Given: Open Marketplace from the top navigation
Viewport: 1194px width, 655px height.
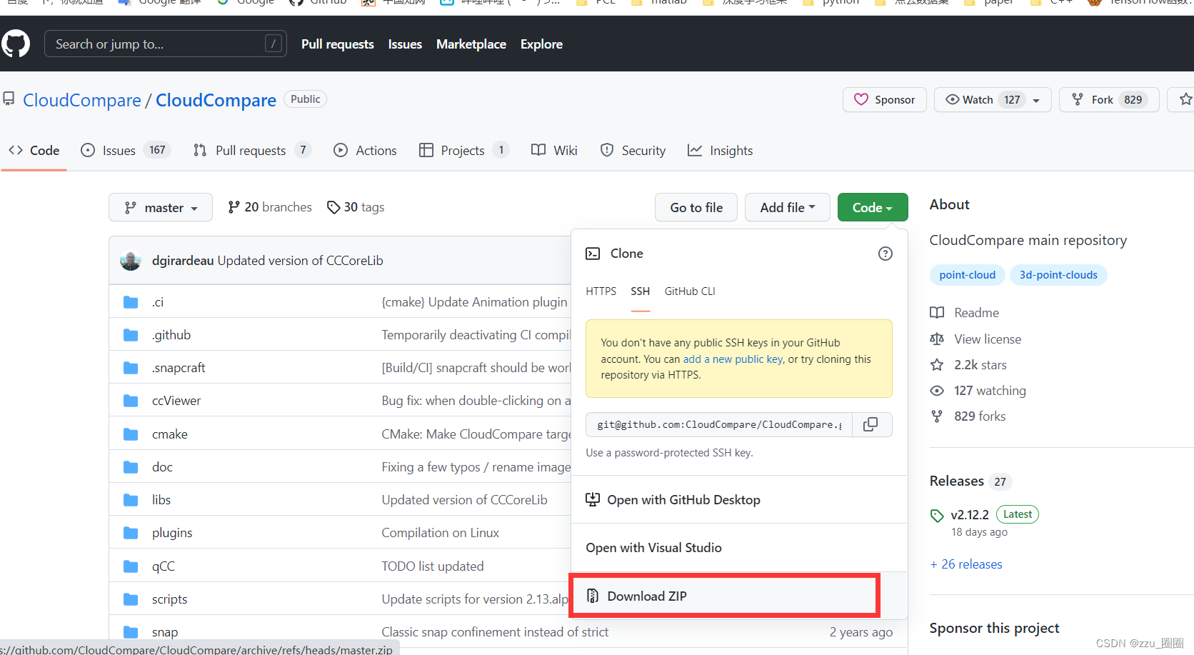Looking at the screenshot, I should (x=471, y=44).
